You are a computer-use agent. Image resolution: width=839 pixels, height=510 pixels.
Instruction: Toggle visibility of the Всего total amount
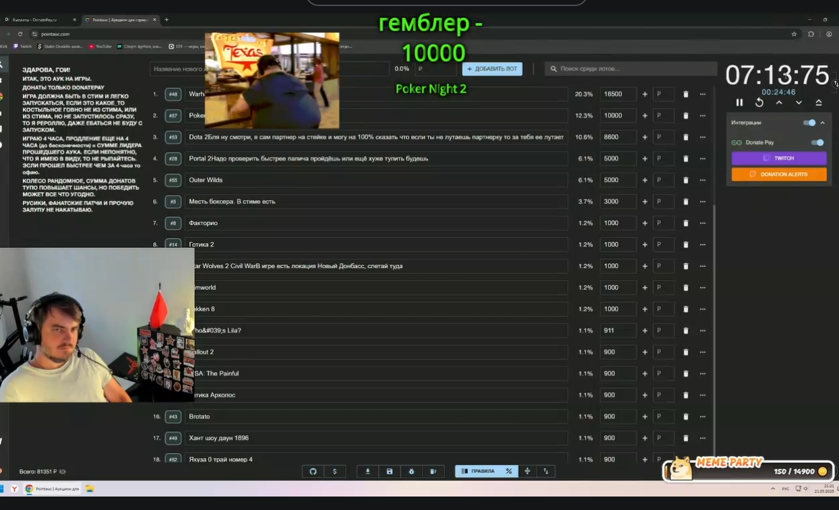(63, 472)
